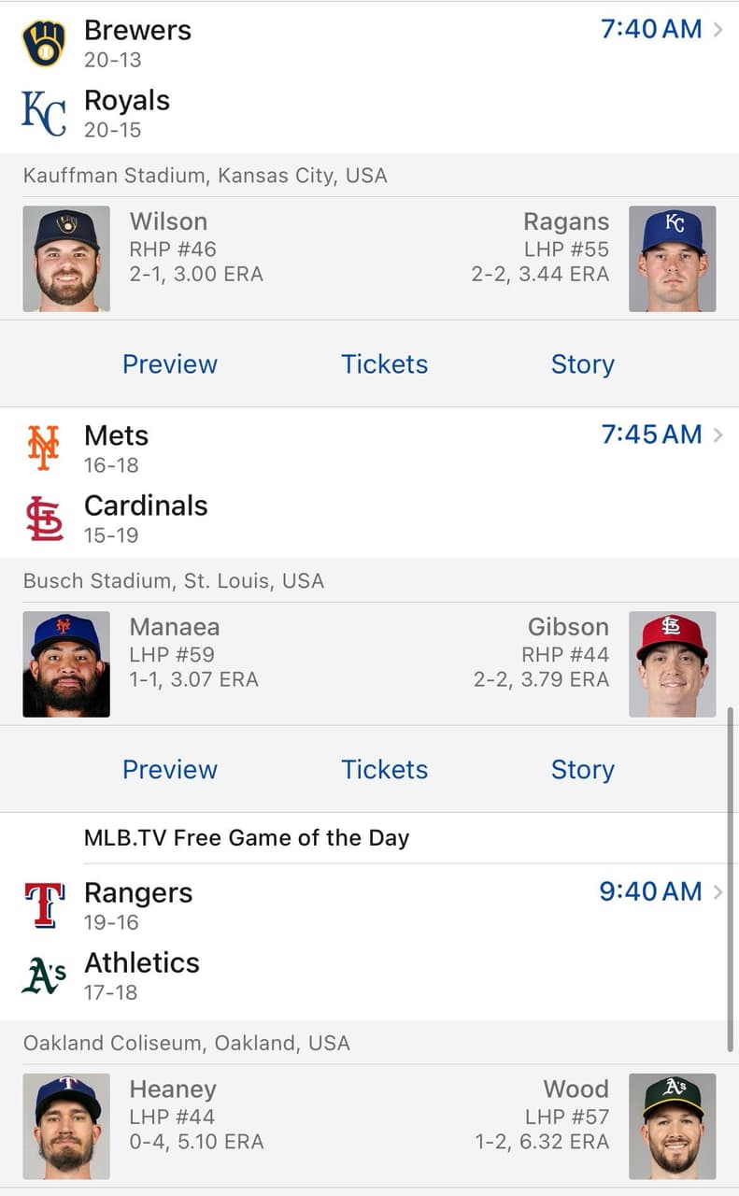Tap the Athletics team logo
This screenshot has width=739, height=1196.
[44, 975]
